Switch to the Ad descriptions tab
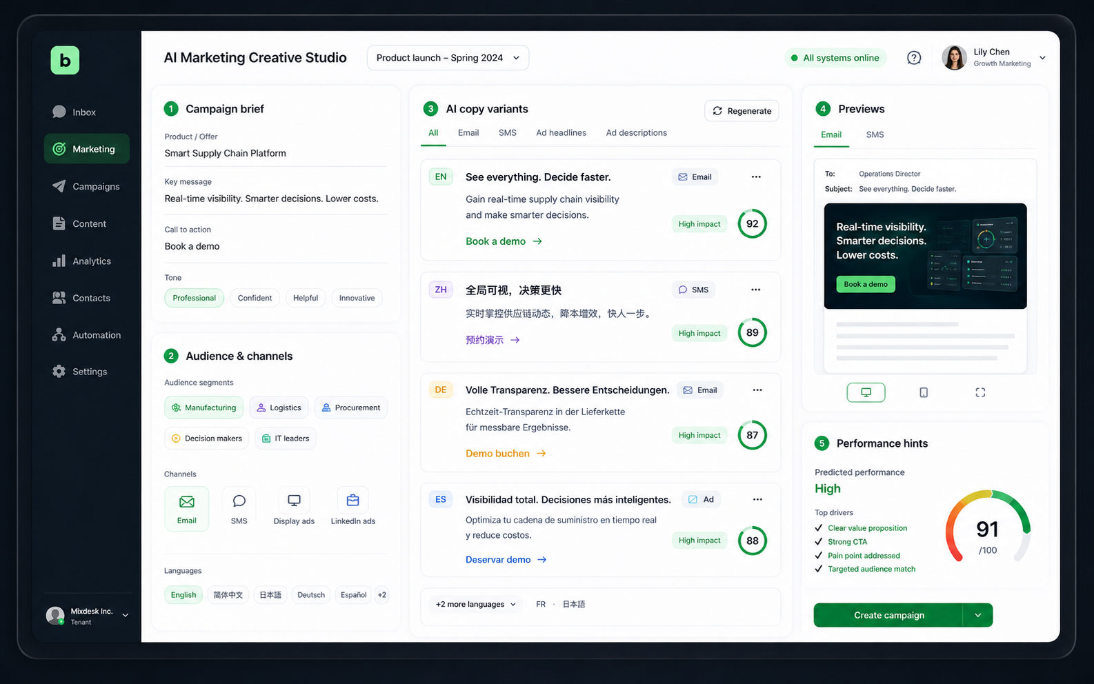The image size is (1094, 684). coord(637,133)
